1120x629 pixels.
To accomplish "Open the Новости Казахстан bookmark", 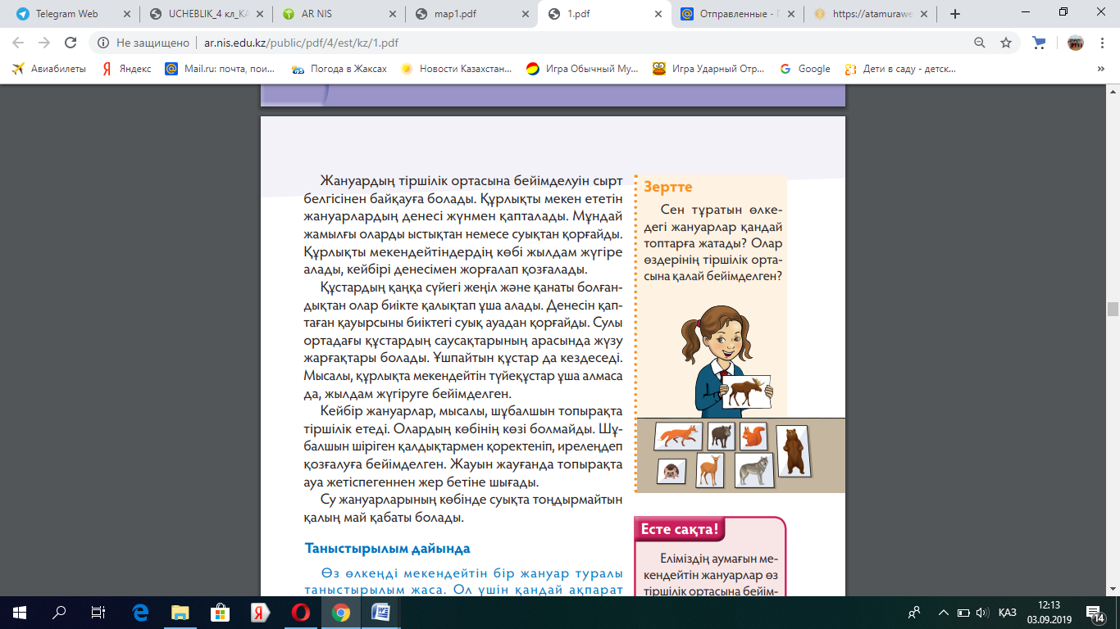I will 456,69.
